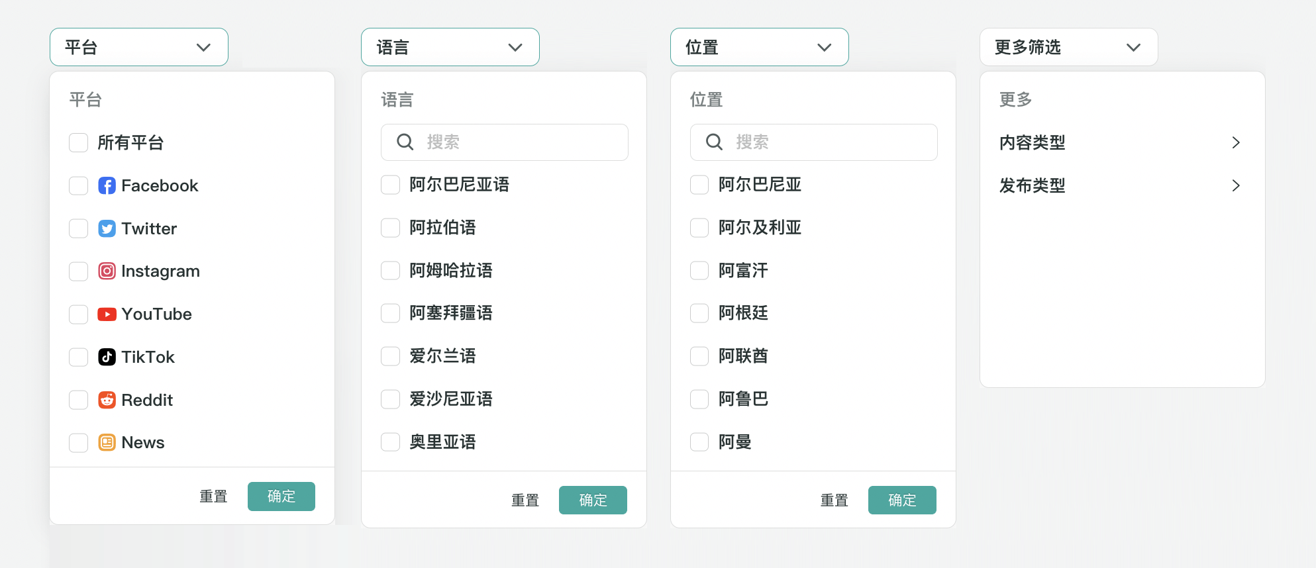1316x568 pixels.
Task: Select the 阿根廷 location checkbox
Action: tap(700, 313)
